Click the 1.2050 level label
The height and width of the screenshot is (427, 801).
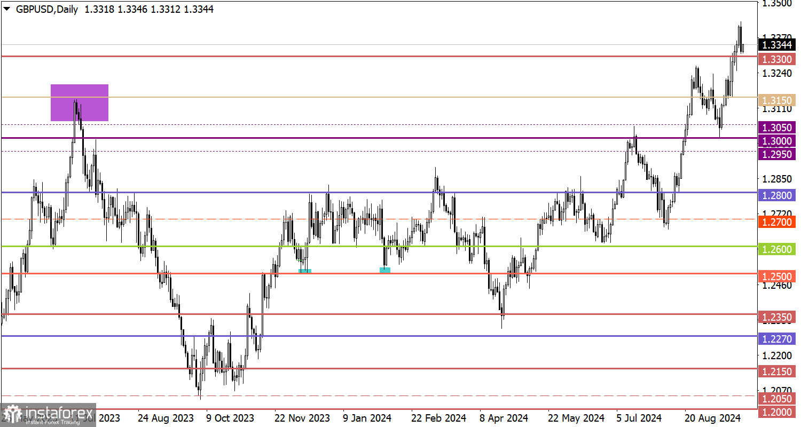pos(777,398)
